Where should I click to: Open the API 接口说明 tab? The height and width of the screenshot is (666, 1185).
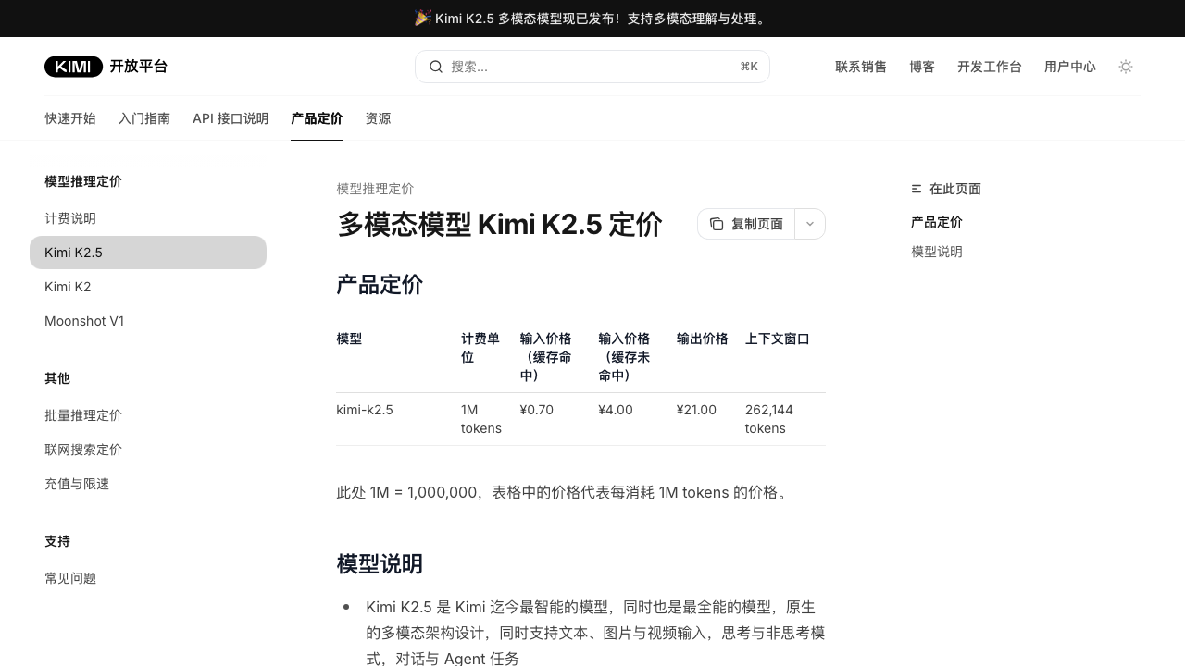click(231, 118)
